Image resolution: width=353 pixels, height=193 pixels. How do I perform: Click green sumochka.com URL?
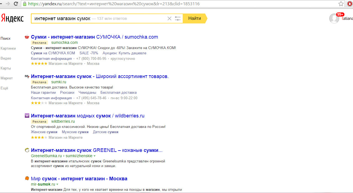[65, 43]
